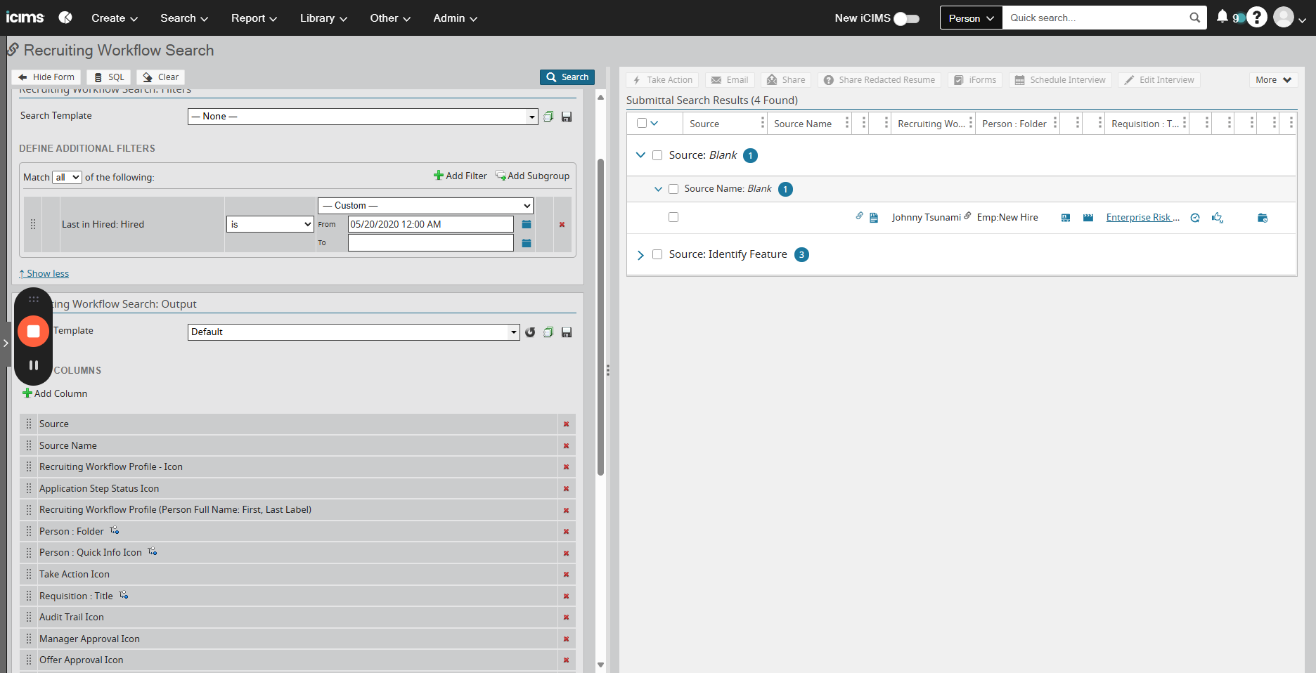Open the help question mark icon

[x=1257, y=18]
